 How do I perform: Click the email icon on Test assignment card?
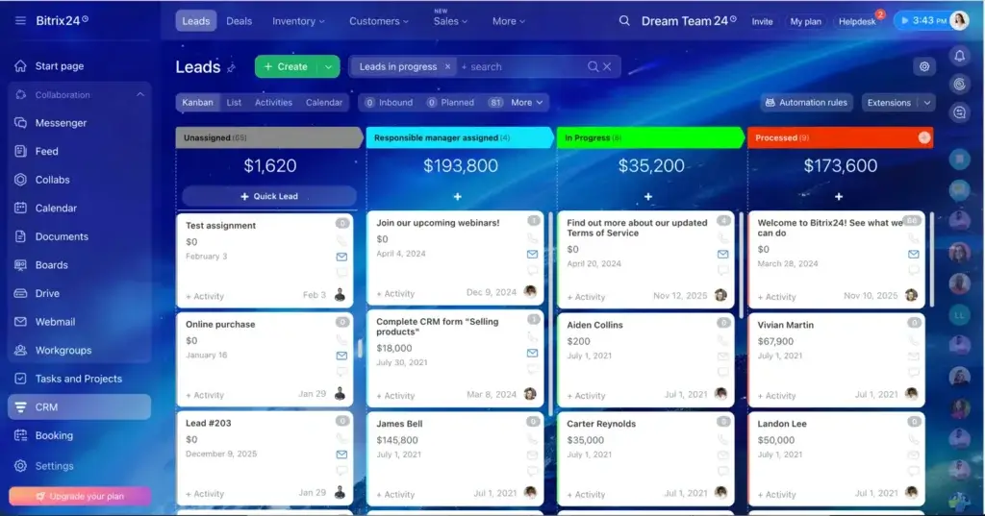(x=341, y=257)
